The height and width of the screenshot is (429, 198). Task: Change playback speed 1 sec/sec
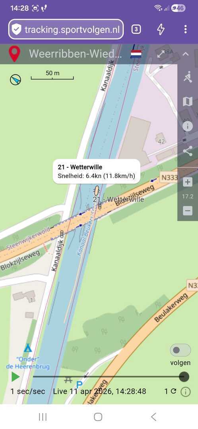pos(28,391)
